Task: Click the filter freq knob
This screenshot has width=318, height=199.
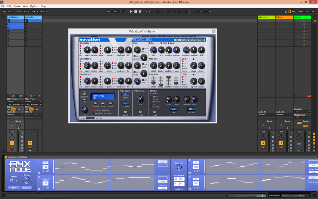Action: [x=153, y=50]
